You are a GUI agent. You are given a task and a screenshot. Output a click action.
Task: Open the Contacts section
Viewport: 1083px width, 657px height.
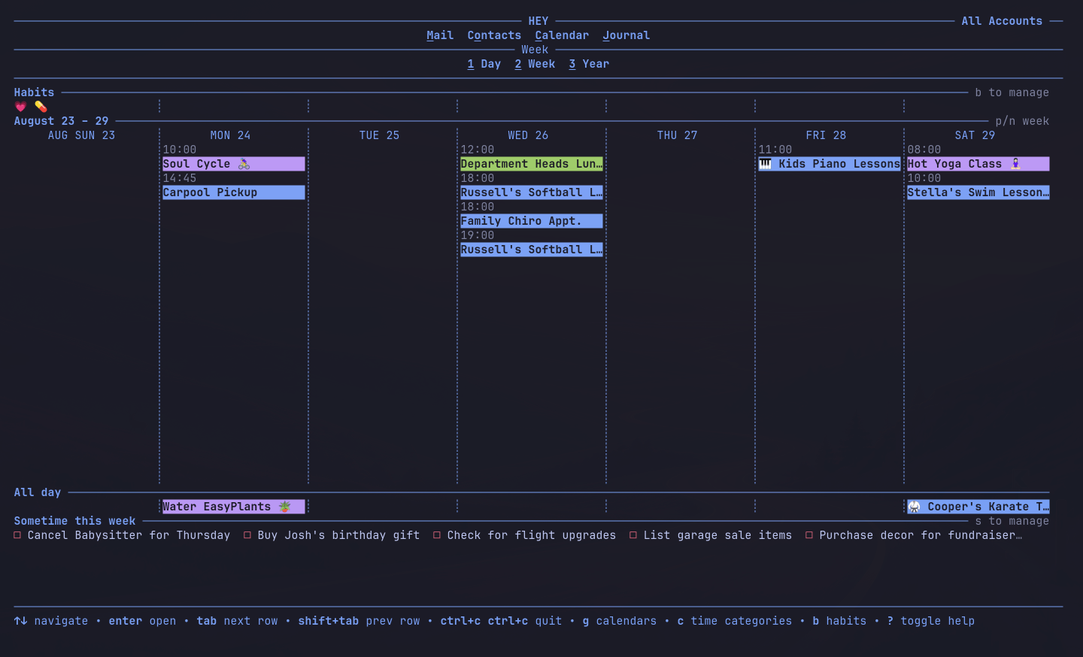tap(494, 35)
